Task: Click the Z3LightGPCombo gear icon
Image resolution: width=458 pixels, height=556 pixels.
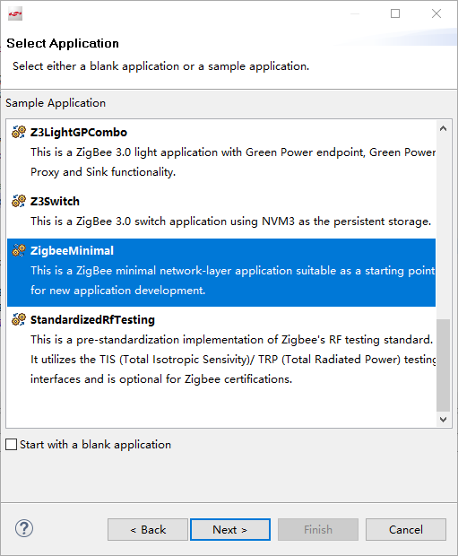Action: point(19,132)
